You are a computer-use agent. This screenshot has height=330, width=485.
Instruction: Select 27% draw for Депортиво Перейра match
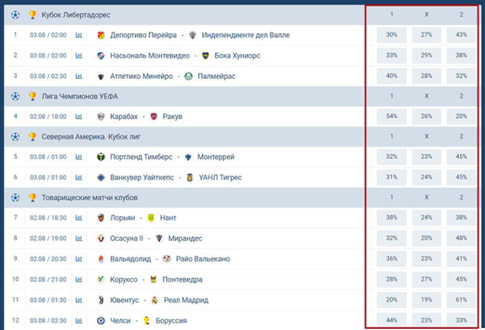(426, 35)
